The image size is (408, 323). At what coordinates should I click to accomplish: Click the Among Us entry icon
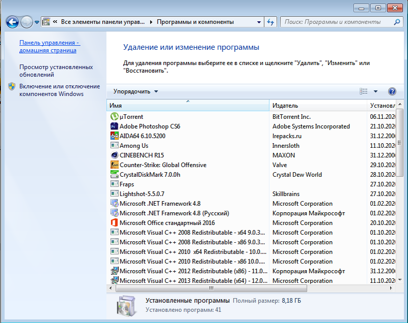(114, 146)
